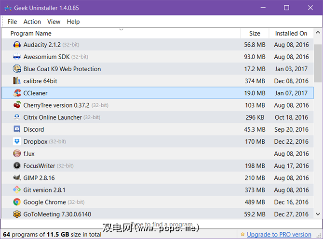Select the Git version 2.8.1 name
Image resolution: width=323 pixels, height=239 pixels.
coord(44,190)
